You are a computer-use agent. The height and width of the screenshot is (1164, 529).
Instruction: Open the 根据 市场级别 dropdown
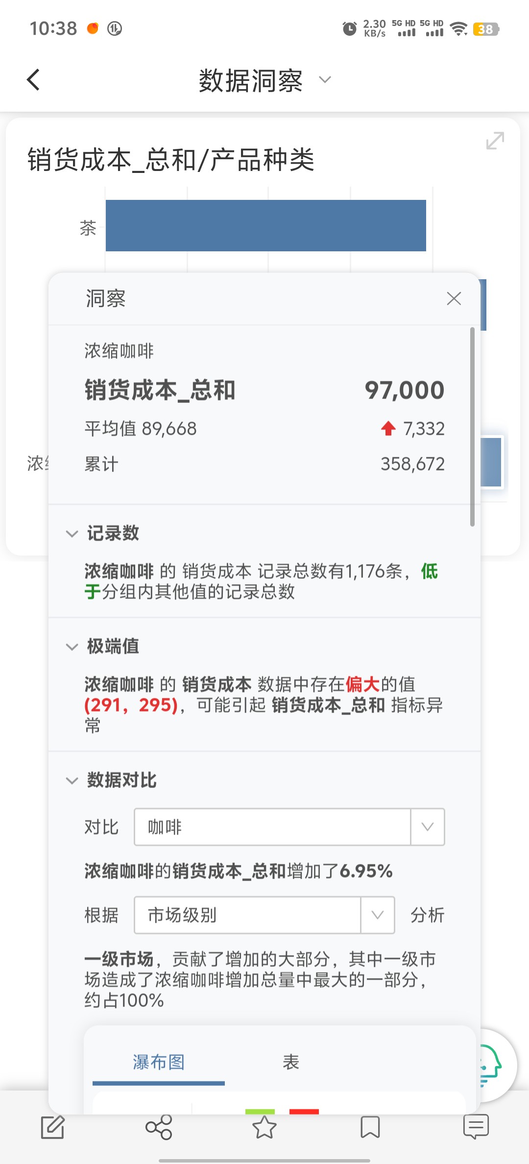[x=264, y=915]
